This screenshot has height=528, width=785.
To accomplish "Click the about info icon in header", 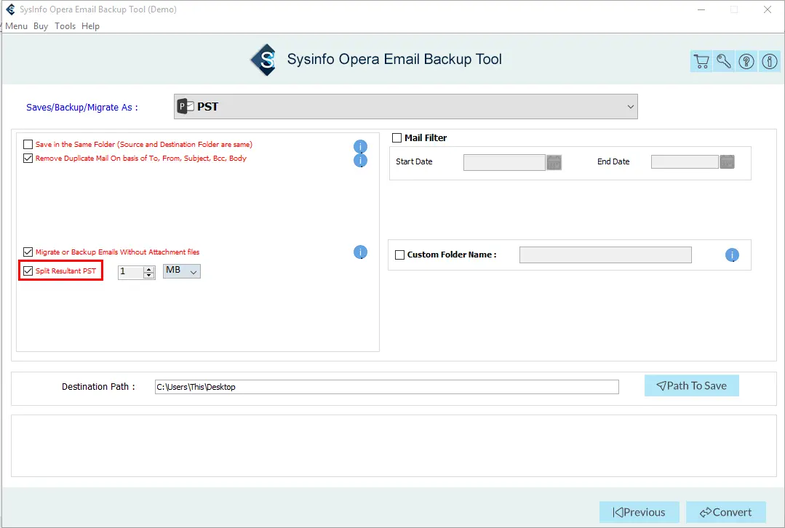I will 769,62.
